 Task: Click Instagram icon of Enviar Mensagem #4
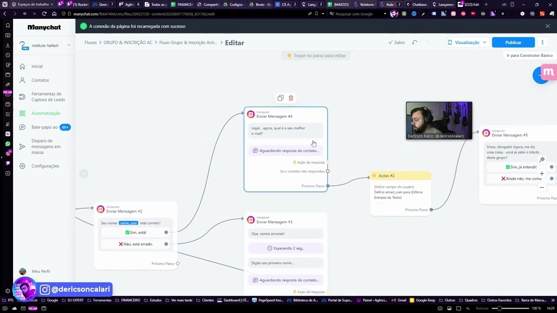click(x=251, y=114)
